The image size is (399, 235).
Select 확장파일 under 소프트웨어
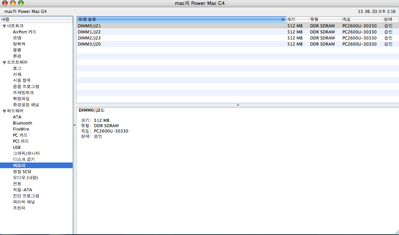click(22, 99)
